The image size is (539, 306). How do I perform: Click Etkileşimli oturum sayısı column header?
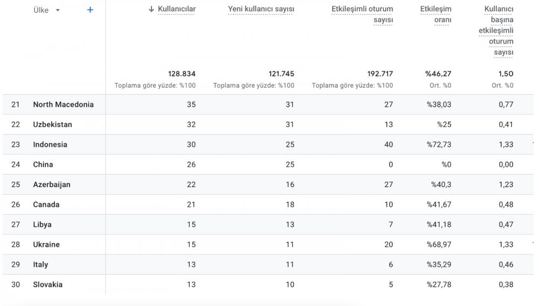(362, 15)
